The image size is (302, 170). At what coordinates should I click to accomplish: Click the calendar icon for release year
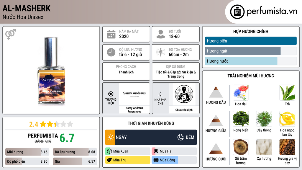pyautogui.click(x=111, y=34)
